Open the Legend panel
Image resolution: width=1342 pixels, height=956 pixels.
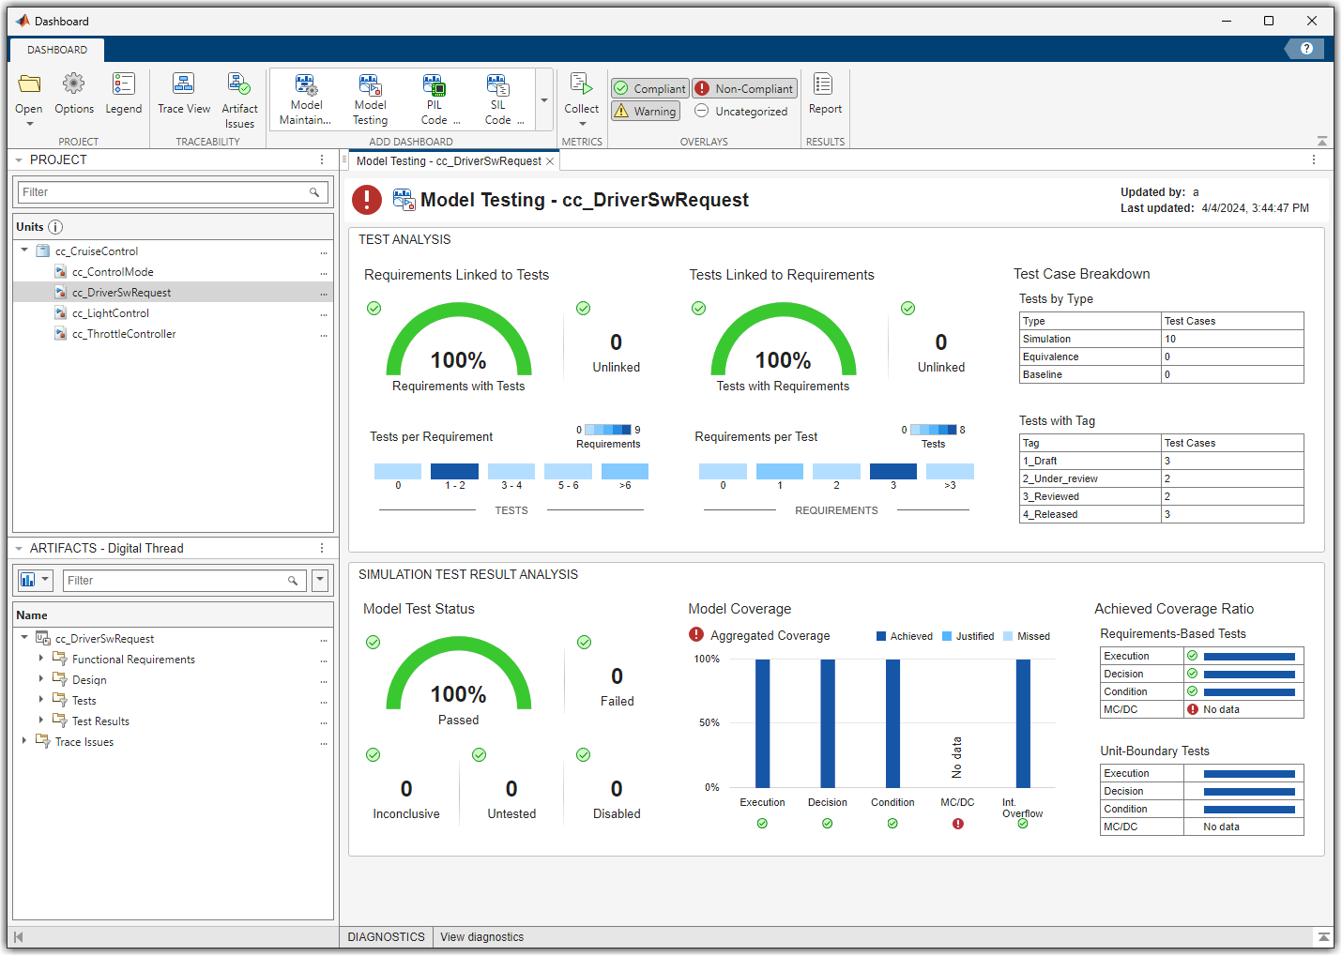click(123, 96)
